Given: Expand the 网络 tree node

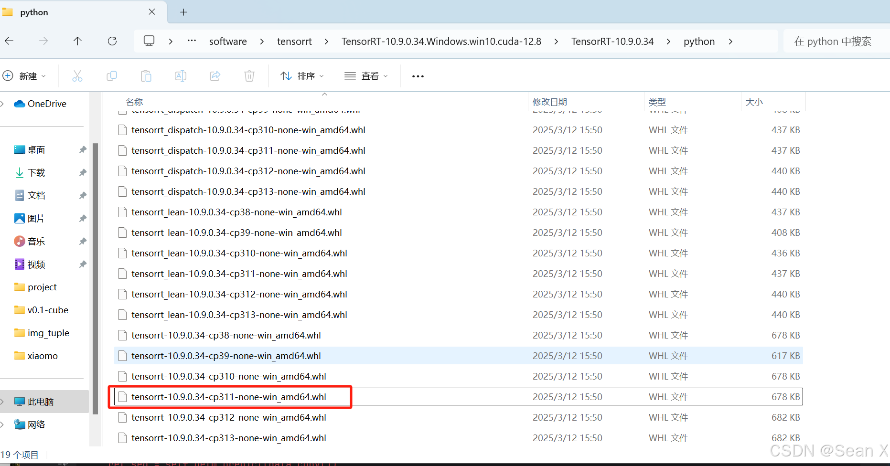Looking at the screenshot, I should [2, 424].
